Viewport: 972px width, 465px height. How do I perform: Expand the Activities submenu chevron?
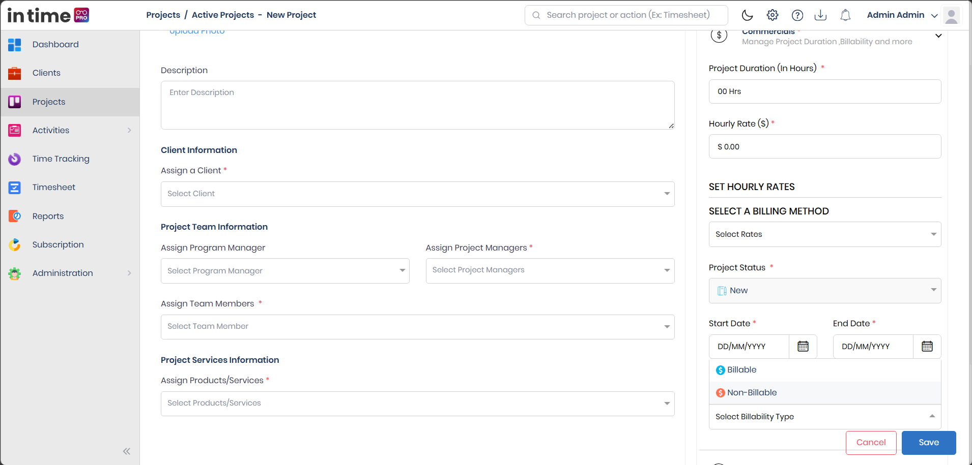129,130
